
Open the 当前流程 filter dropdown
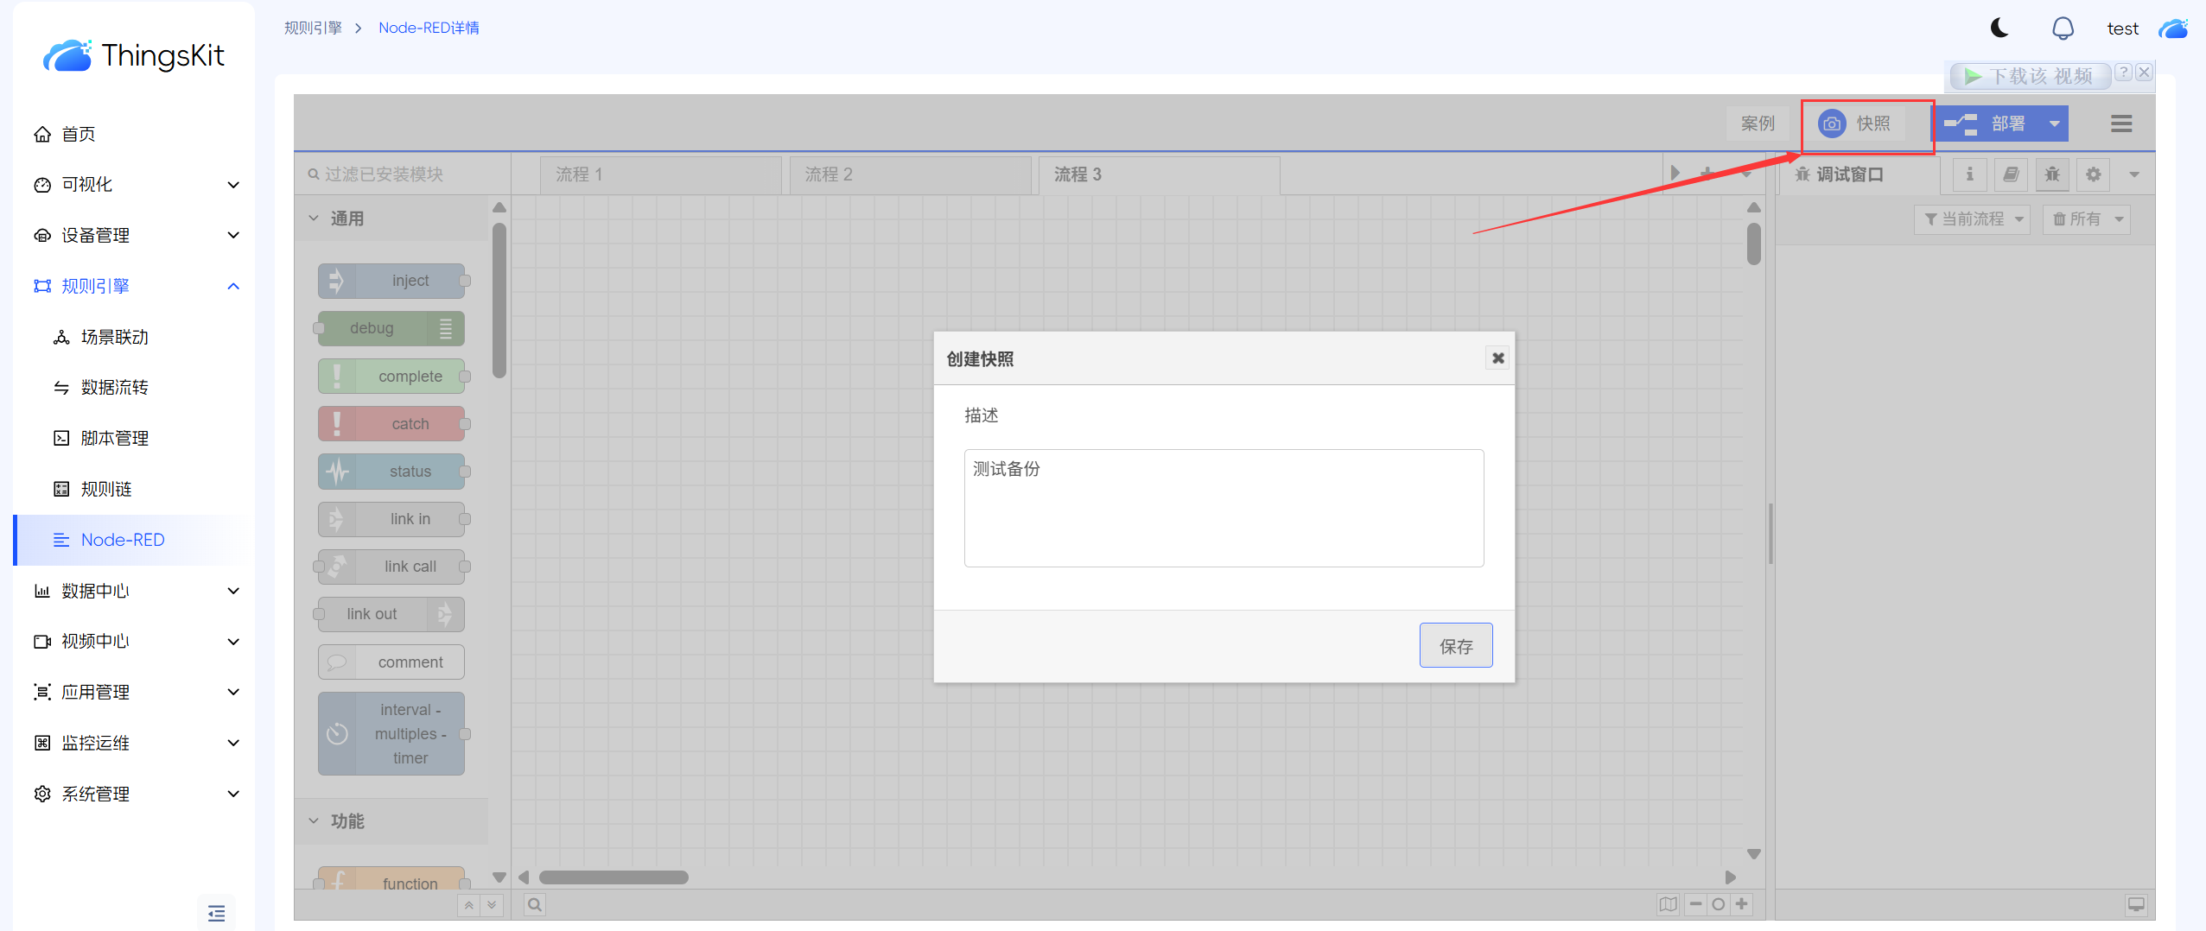pyautogui.click(x=1973, y=219)
